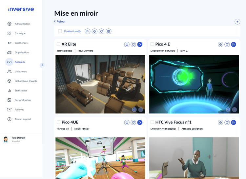Click rightmost overlay icon on XR Elite preview
Viewport: 246px width, 179px height.
[141, 110]
